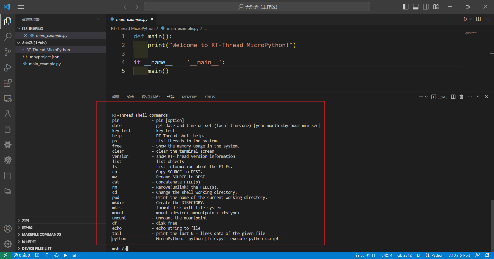
Task: Click the remote window indicator in status bar
Action: click(5, 255)
